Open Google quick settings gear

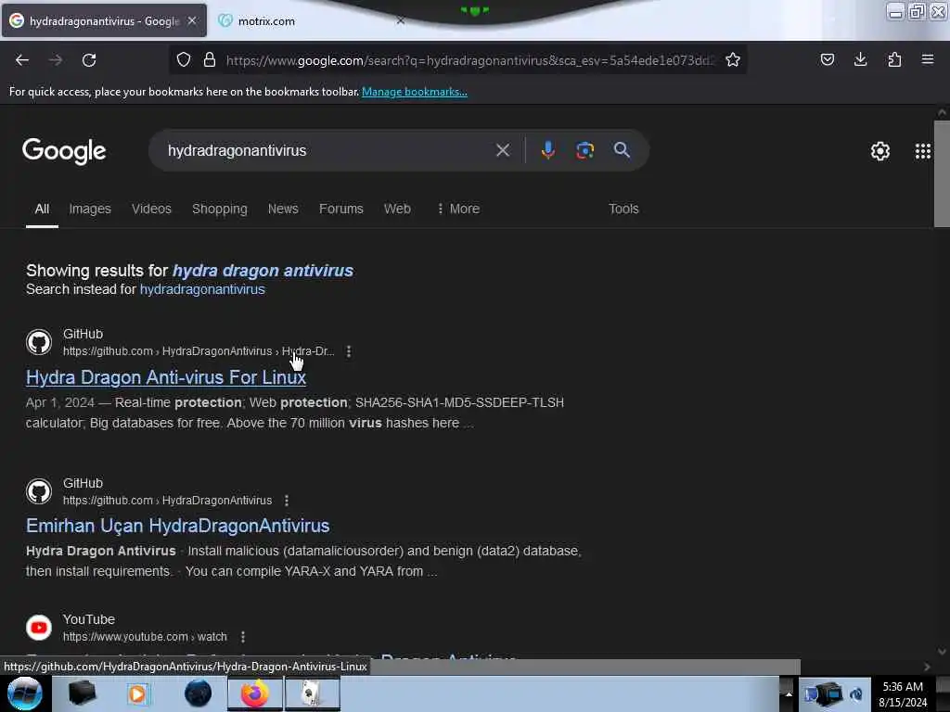tap(879, 151)
